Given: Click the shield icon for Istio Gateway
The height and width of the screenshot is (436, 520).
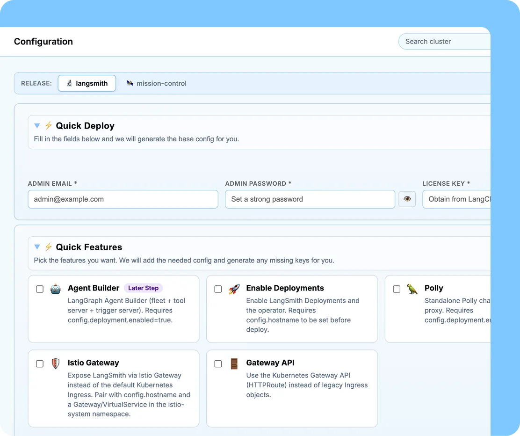Looking at the screenshot, I should point(56,363).
